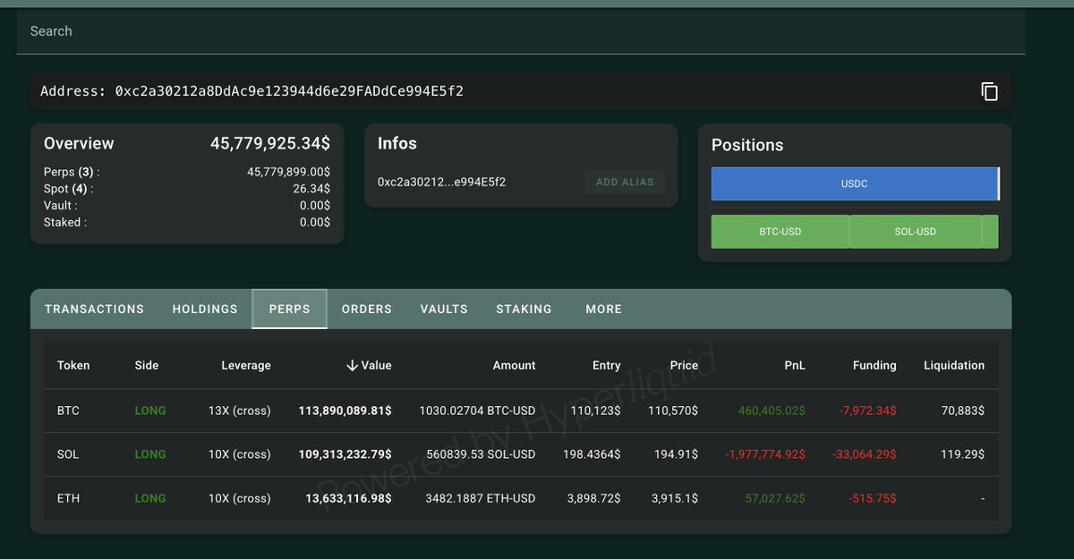
Task: Click the SOL funding -33,064.29$
Action: 865,454
